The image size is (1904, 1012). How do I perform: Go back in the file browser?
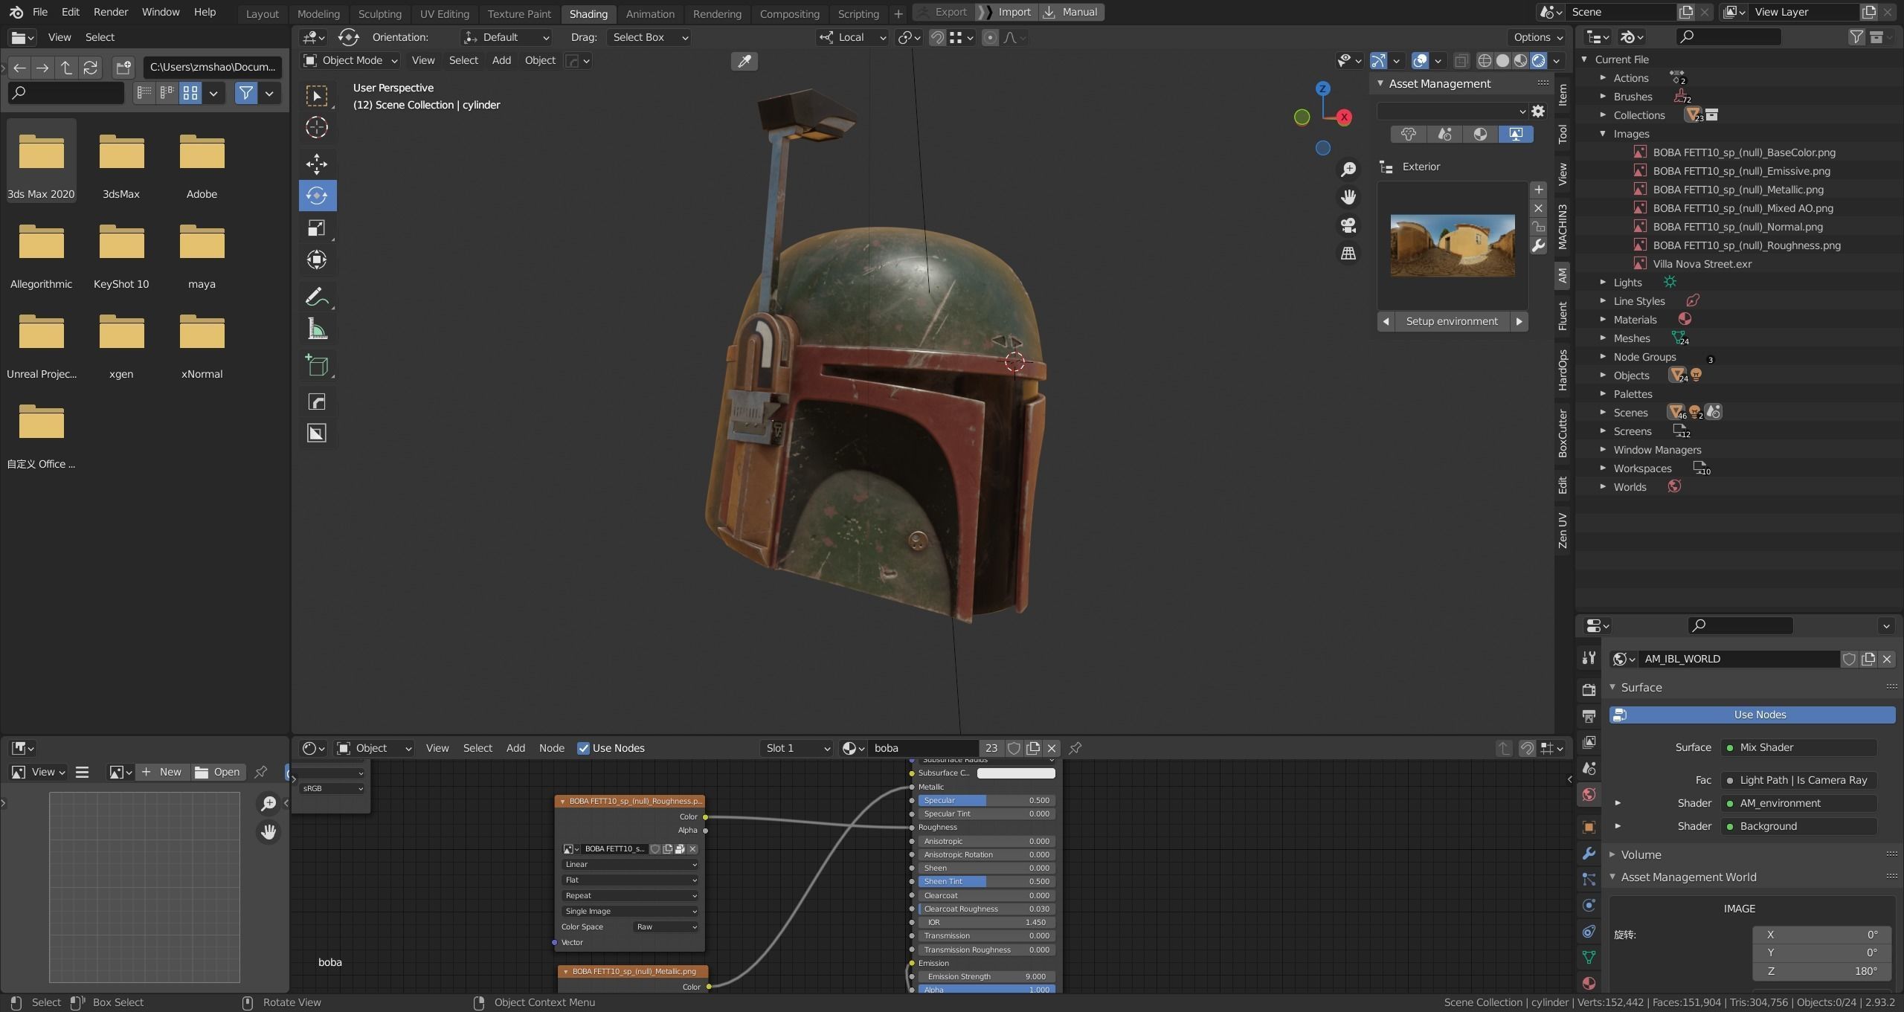point(19,68)
